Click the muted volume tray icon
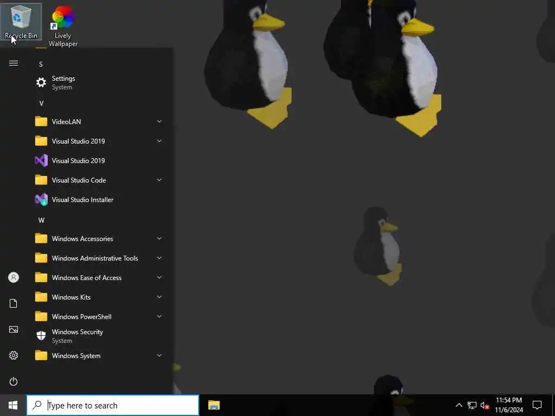 pos(485,405)
